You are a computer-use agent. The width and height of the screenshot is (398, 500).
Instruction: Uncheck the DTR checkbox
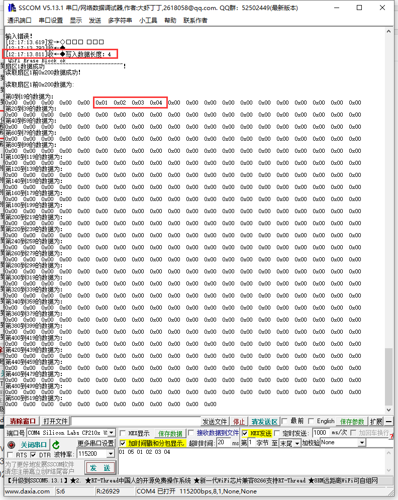click(x=33, y=455)
